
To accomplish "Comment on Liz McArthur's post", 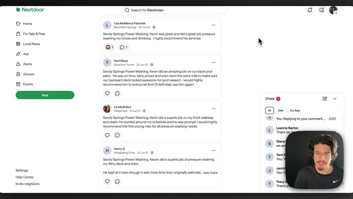I will 117,135.
